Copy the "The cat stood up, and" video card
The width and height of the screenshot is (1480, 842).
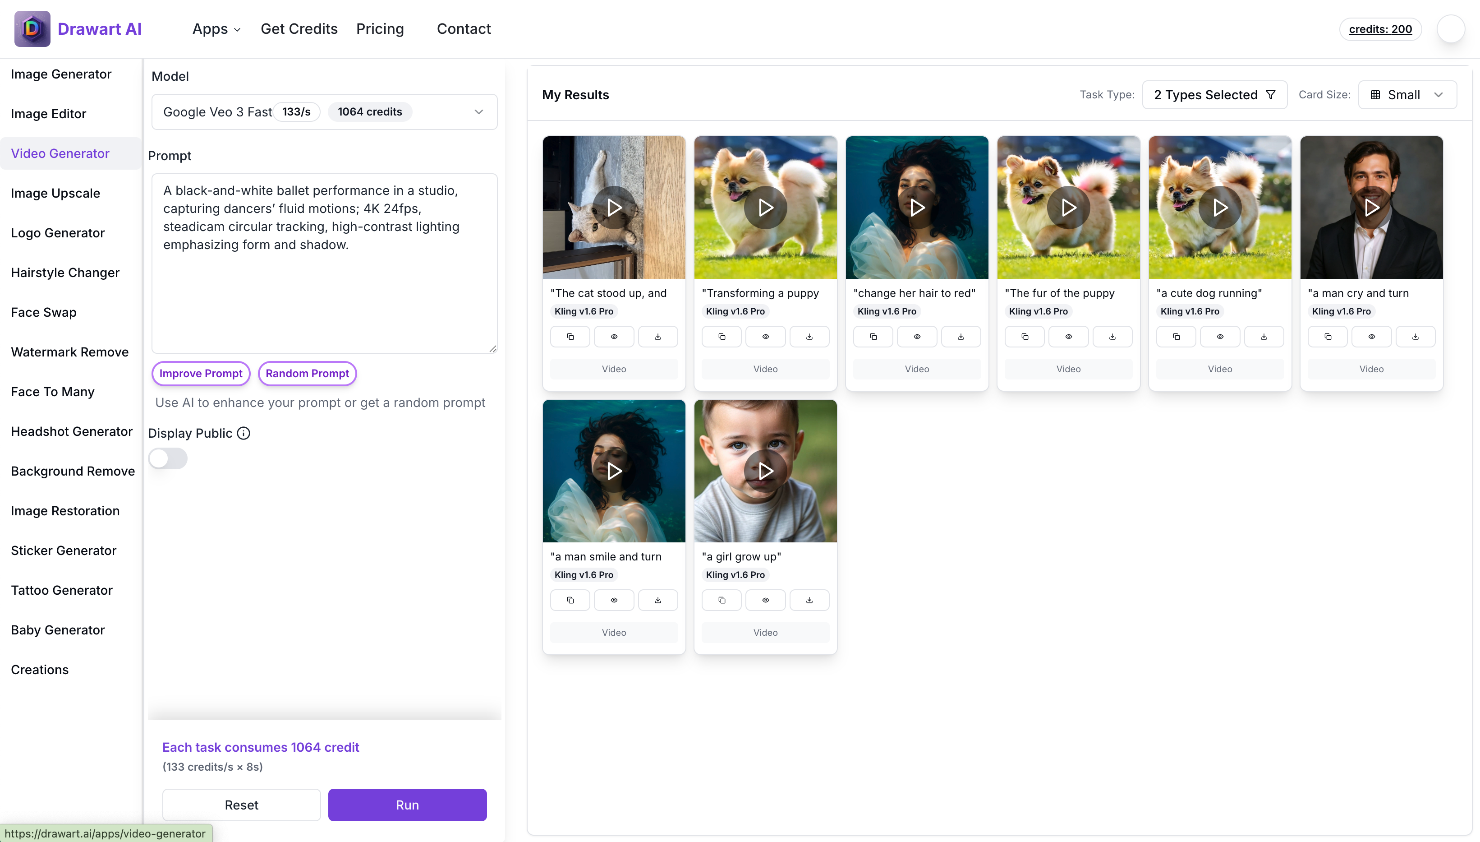pos(570,337)
